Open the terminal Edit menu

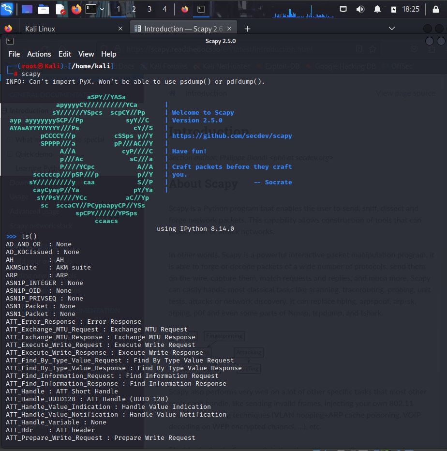click(x=65, y=54)
